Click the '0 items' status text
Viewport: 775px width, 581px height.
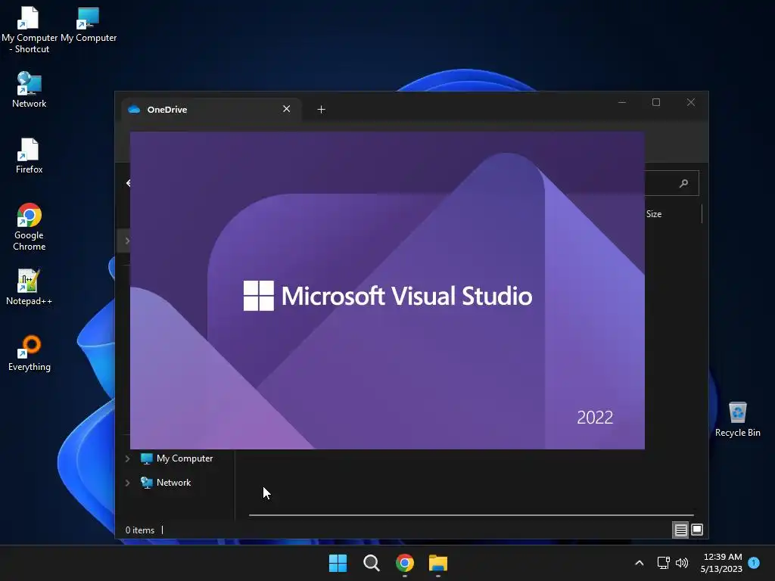point(140,530)
